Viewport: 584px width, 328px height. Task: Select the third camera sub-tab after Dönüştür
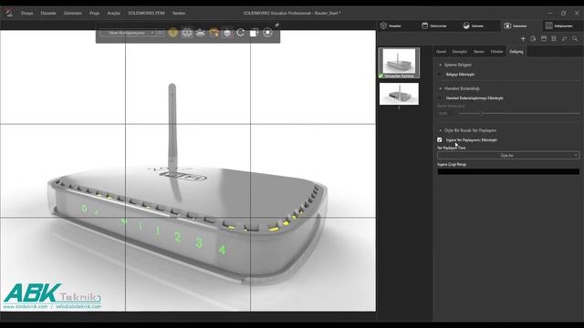click(x=479, y=52)
